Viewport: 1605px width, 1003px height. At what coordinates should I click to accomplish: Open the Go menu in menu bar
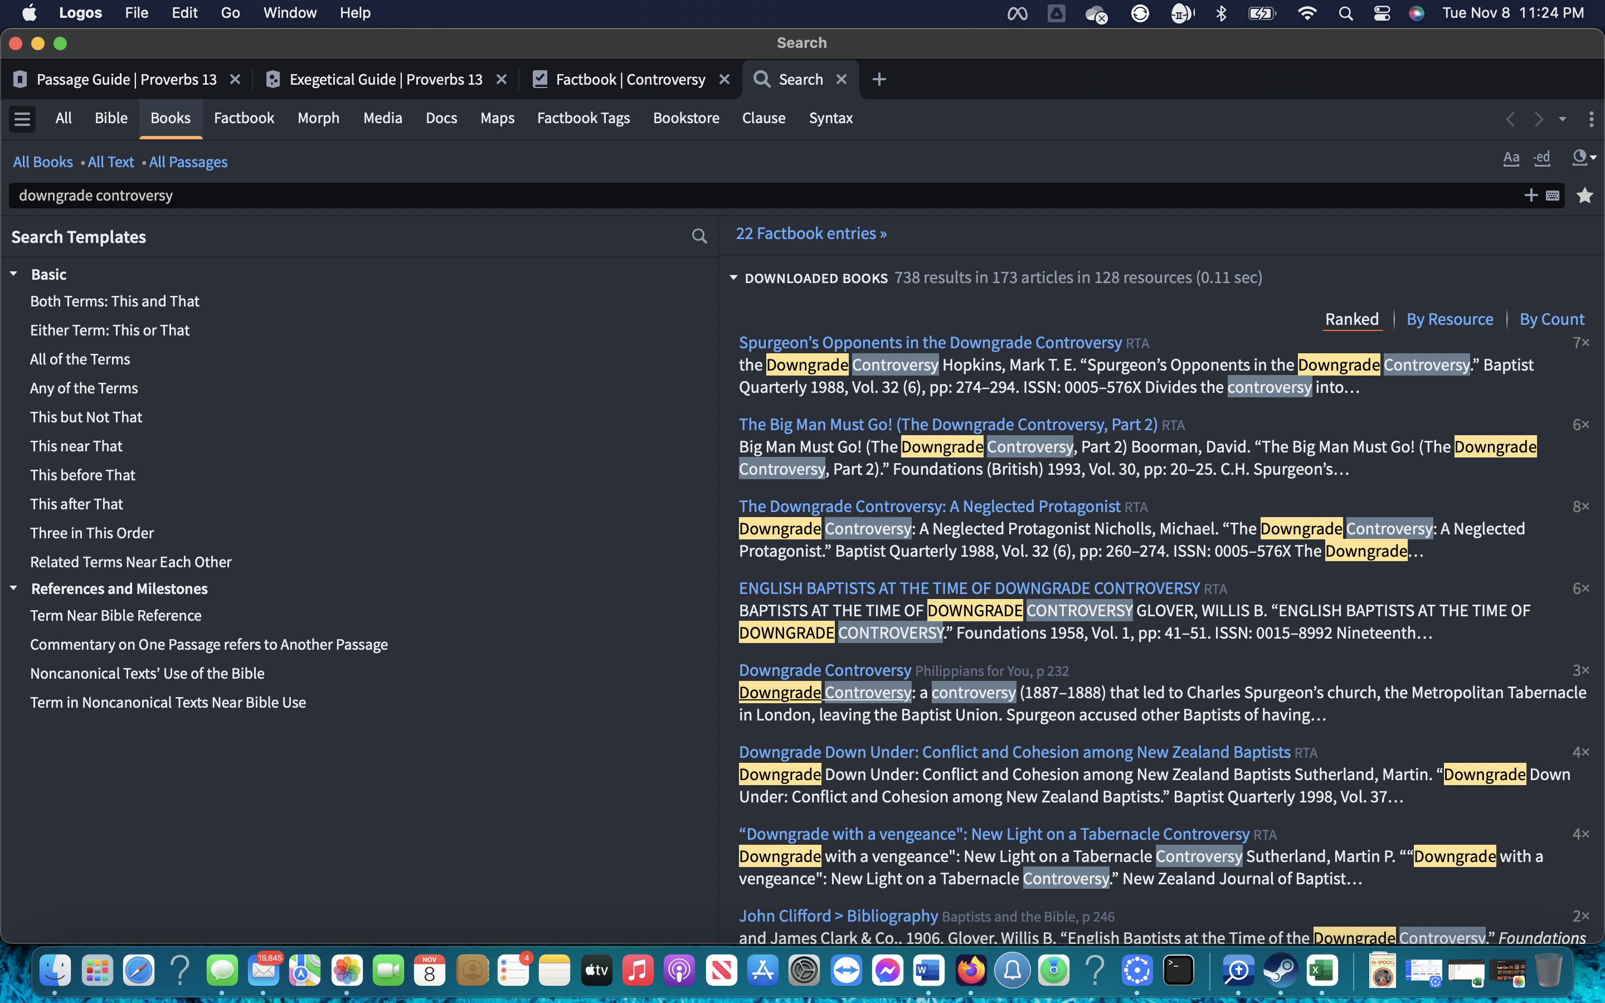[x=230, y=13]
